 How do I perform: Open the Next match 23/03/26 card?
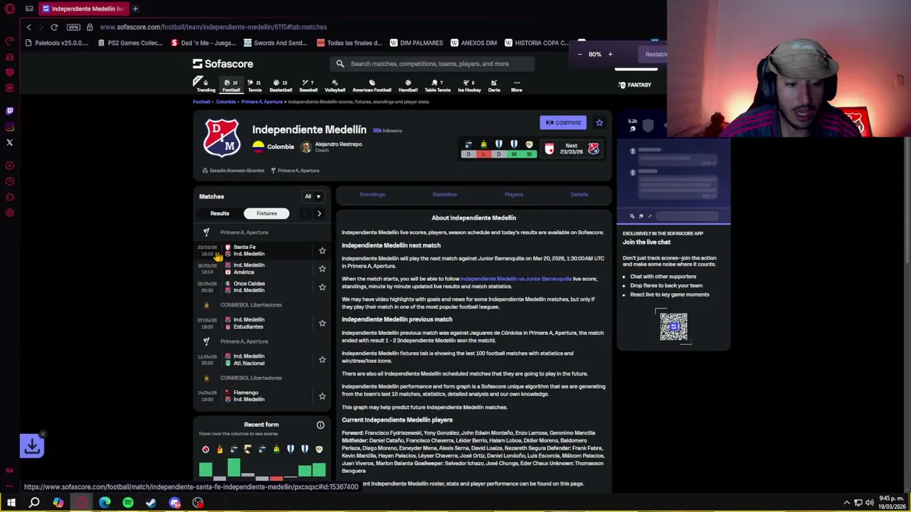point(572,149)
